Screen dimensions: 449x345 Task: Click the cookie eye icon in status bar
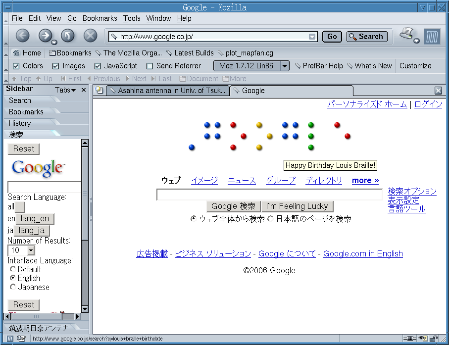423,339
